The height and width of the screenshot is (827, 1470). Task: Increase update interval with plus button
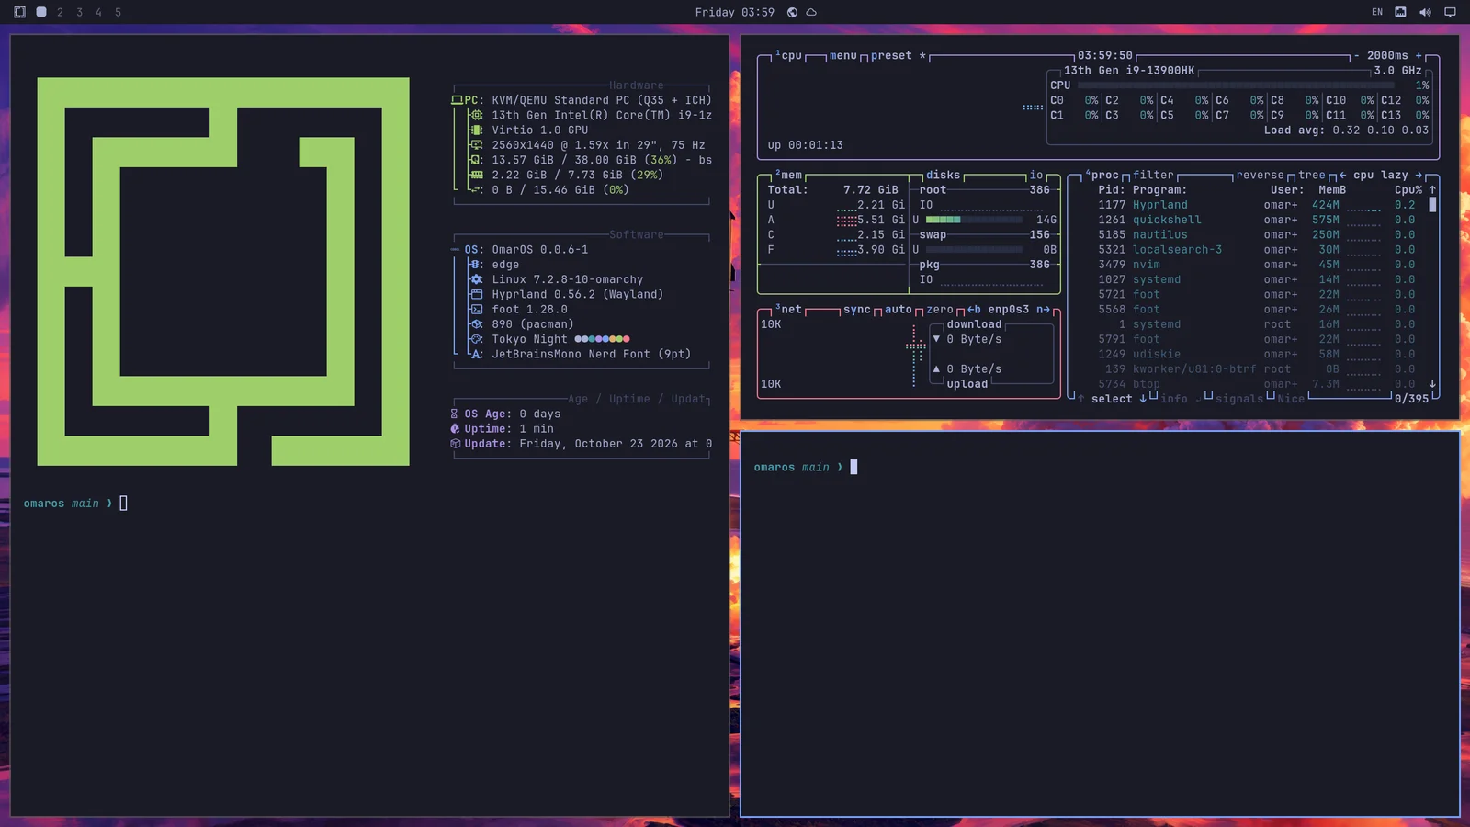pos(1419,55)
